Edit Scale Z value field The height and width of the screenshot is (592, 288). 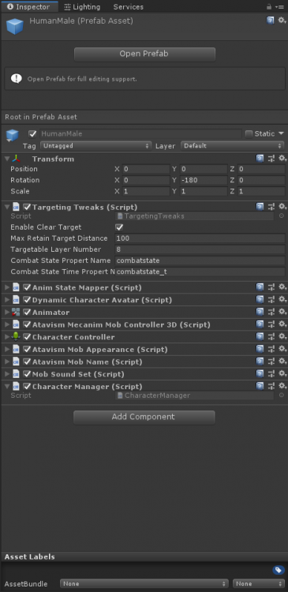[261, 191]
